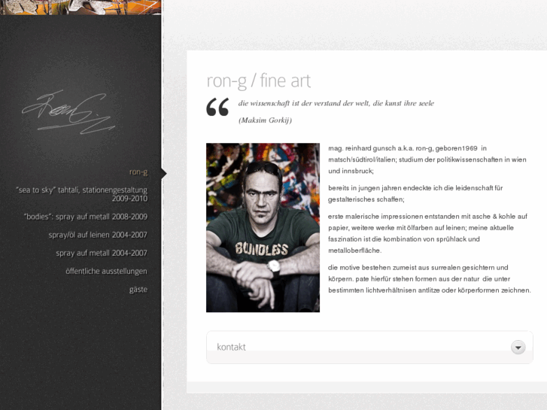Expand the kontakt section
547x410 pixels.
tap(369, 348)
